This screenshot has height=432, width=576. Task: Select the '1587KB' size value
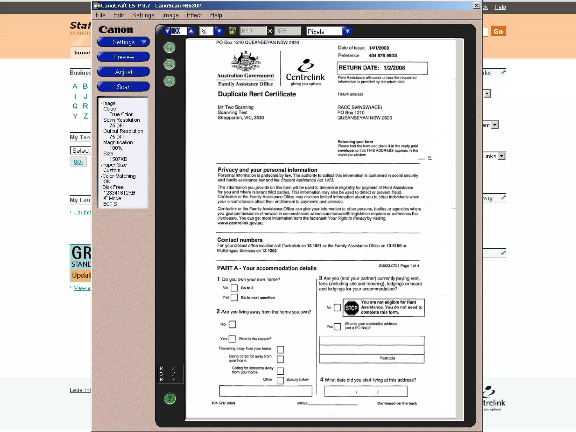click(118, 159)
